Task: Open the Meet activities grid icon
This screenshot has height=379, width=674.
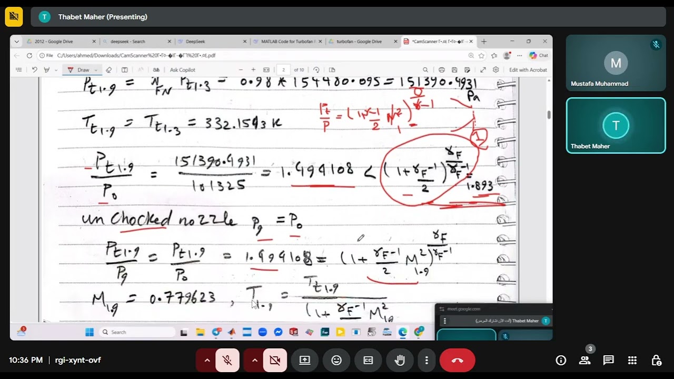Action: pos(632,361)
